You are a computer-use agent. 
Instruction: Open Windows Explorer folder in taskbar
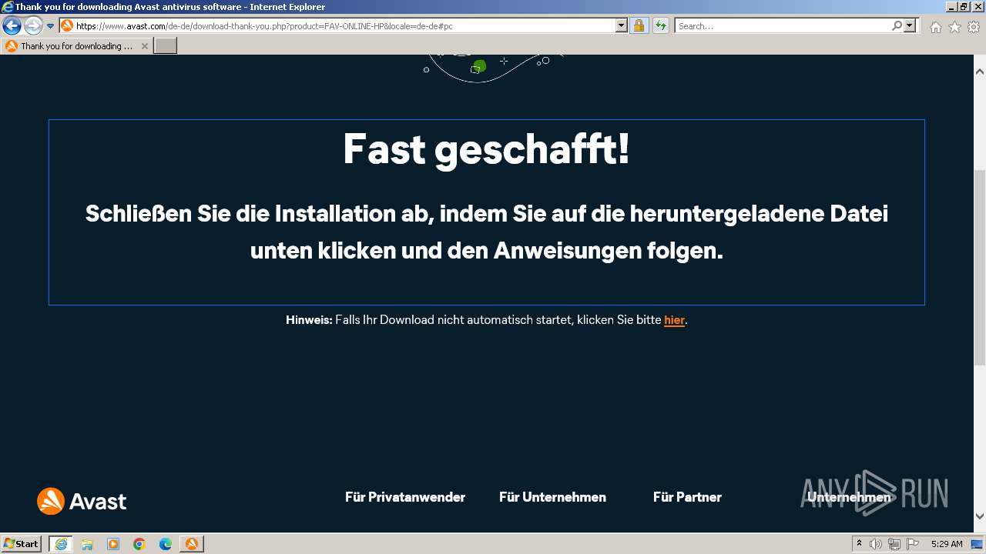tap(87, 544)
